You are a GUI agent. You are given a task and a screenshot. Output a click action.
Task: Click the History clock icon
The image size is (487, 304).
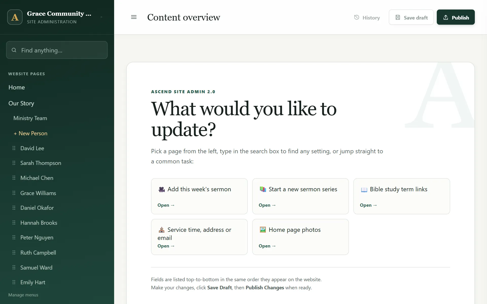[x=356, y=17]
